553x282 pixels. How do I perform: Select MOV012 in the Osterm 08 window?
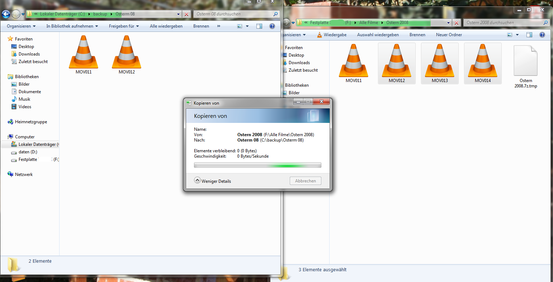pyautogui.click(x=126, y=54)
